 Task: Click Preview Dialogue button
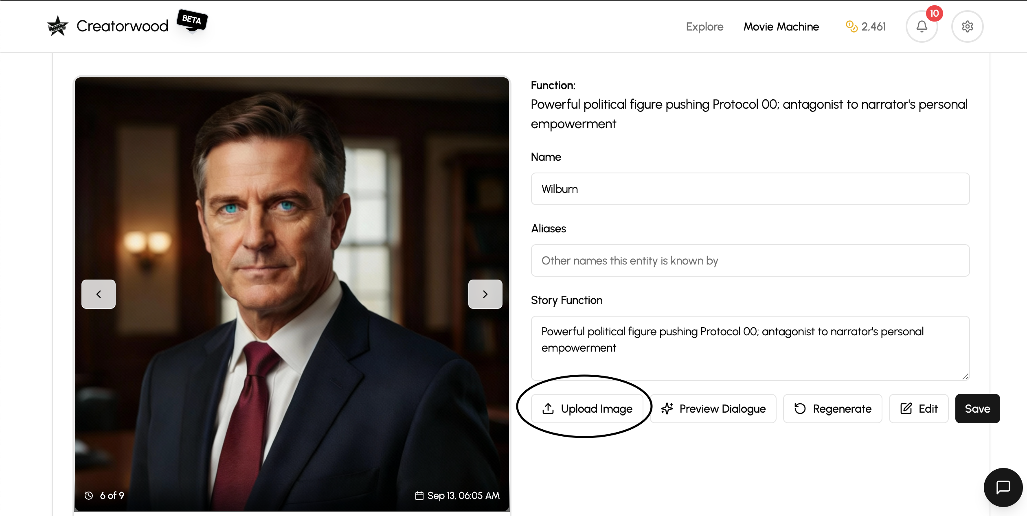(x=713, y=409)
